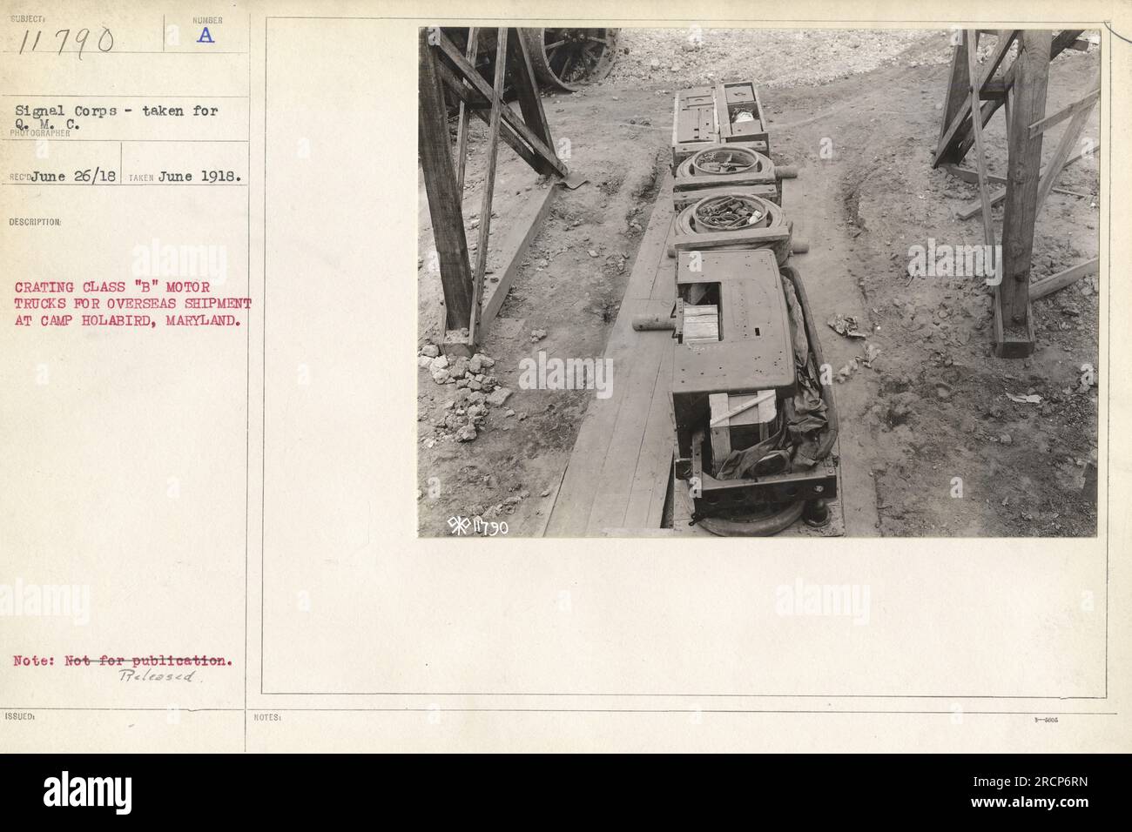The height and width of the screenshot is (832, 1132).
Task: Click the handwritten subject number 11790
Action: [x=65, y=41]
